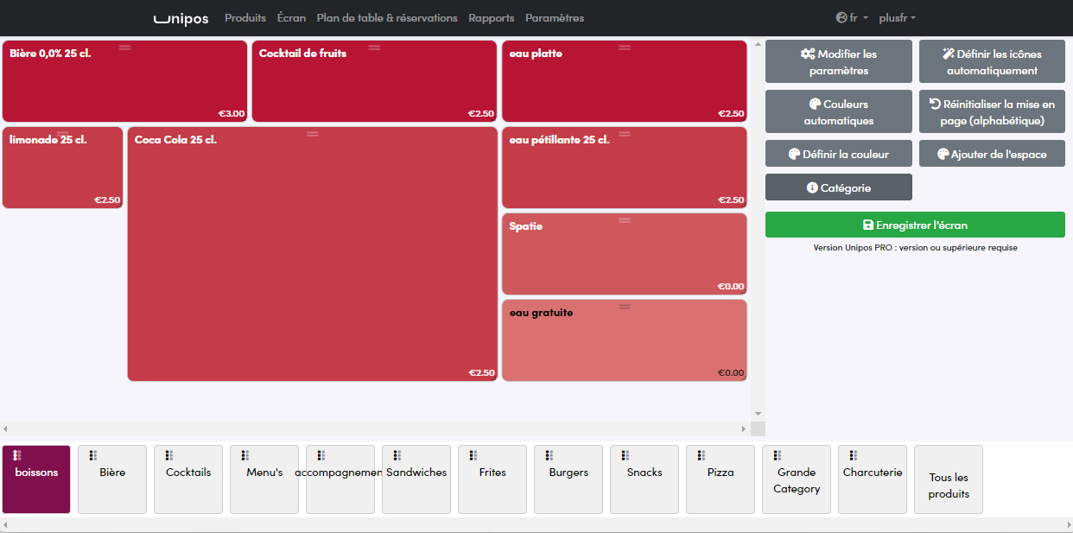The height and width of the screenshot is (533, 1073).
Task: Click Modifier les paramètres button
Action: coord(839,62)
